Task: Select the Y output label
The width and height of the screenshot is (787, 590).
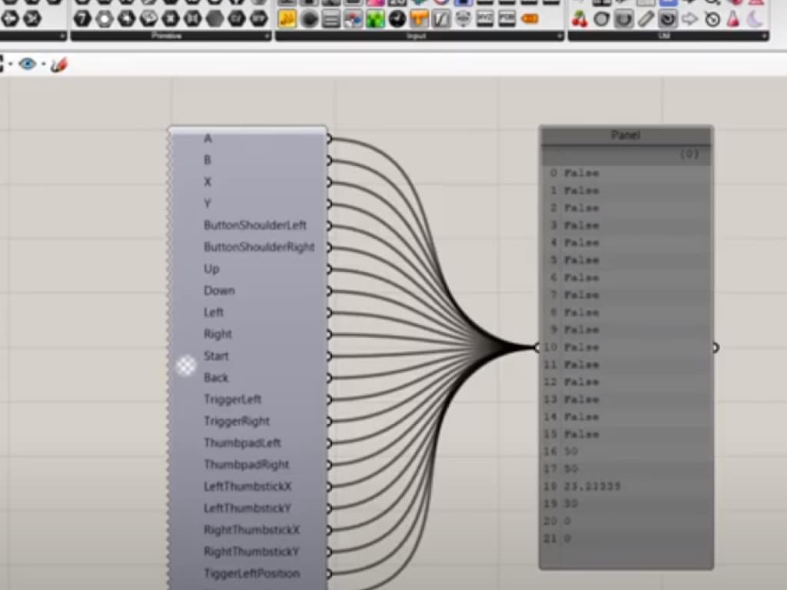Action: click(208, 204)
